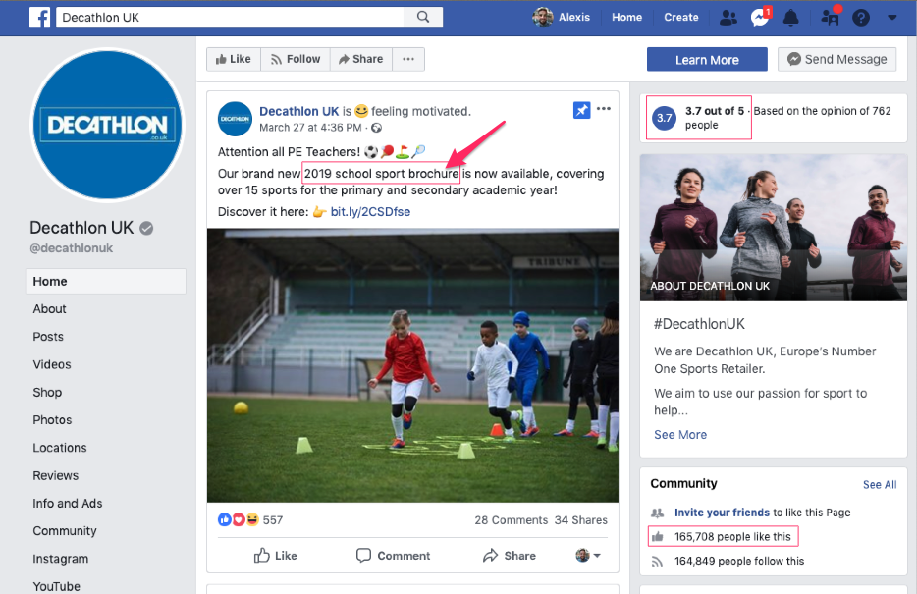Click 165,708 people like this

coord(732,537)
